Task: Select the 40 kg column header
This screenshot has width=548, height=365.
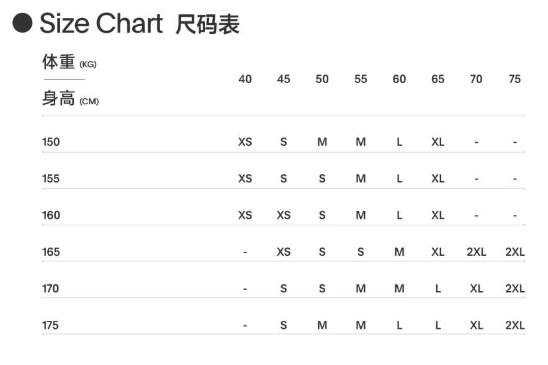Action: pyautogui.click(x=245, y=79)
